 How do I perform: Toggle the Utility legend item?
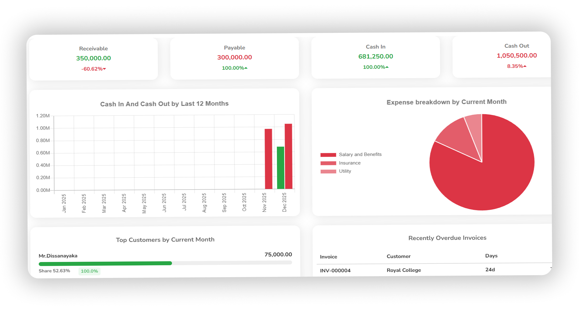(345, 171)
